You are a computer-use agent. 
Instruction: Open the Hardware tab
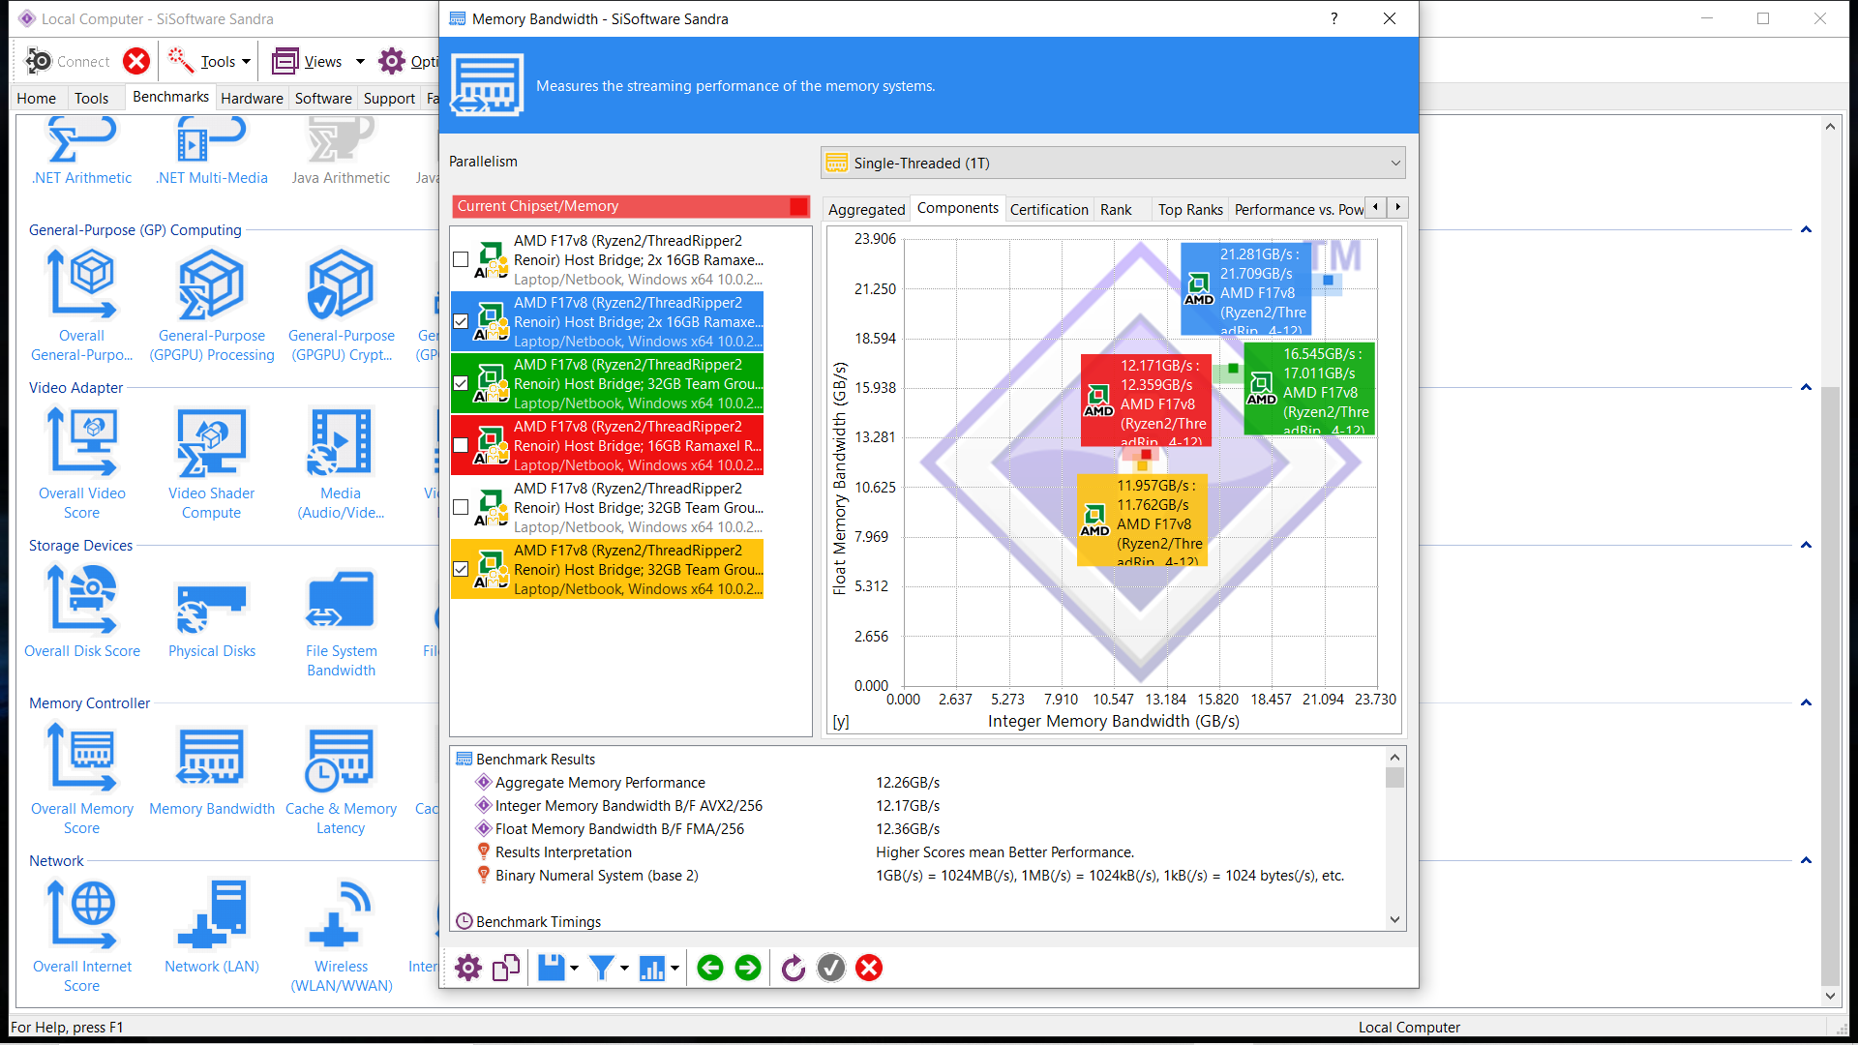[x=252, y=98]
